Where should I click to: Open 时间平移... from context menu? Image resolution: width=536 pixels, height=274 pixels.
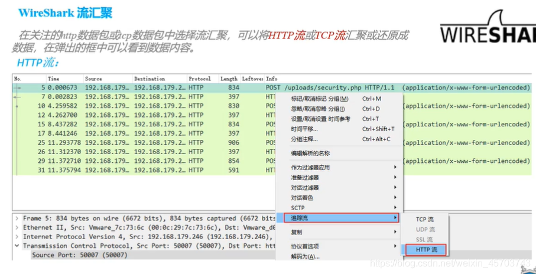[339, 129]
